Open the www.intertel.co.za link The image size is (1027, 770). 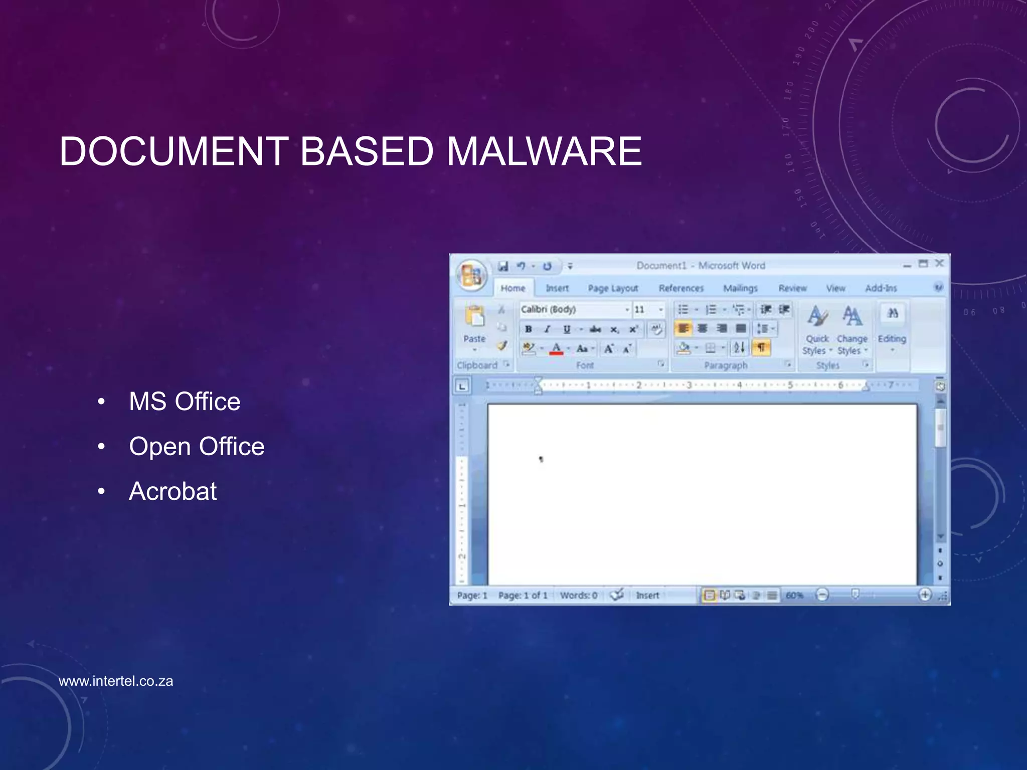[x=116, y=681]
